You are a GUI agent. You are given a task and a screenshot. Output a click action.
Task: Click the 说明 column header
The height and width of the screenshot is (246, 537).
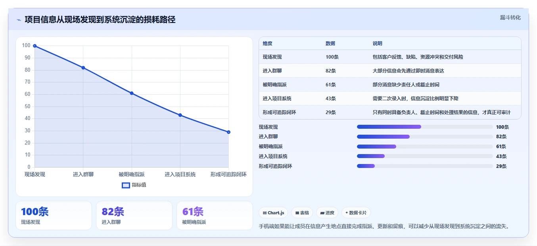[x=377, y=44]
